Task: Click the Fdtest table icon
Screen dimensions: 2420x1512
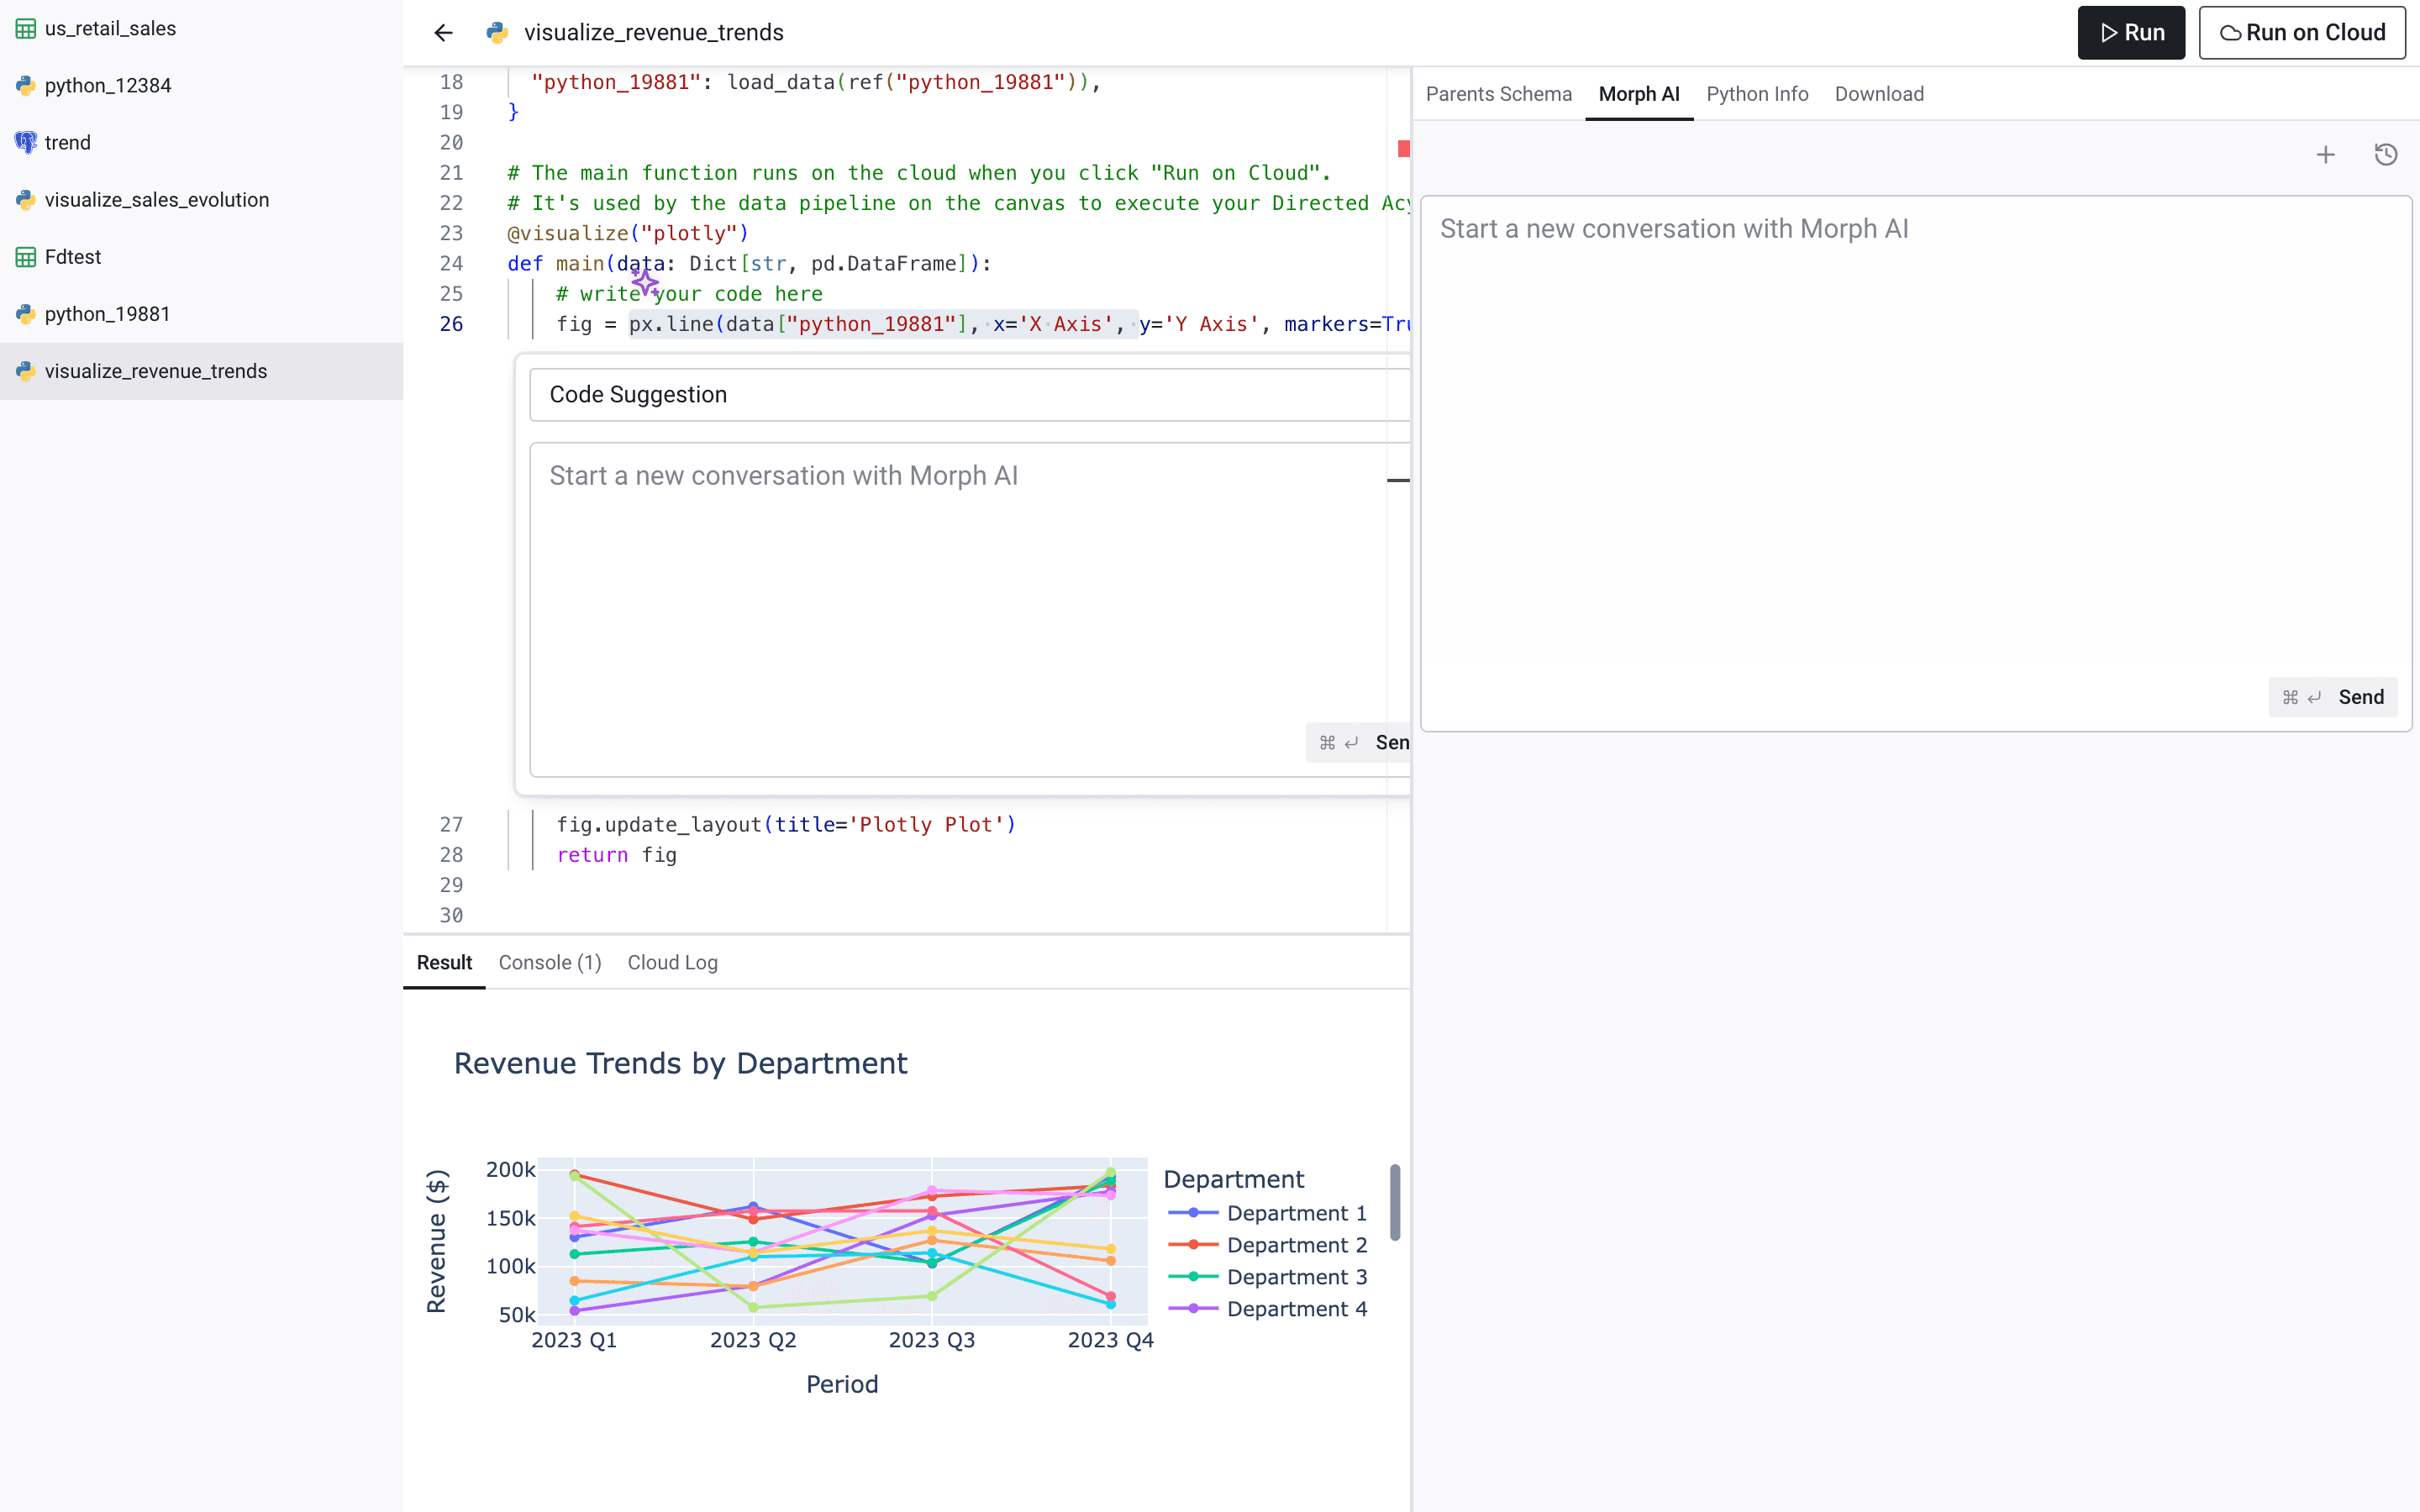Action: pyautogui.click(x=26, y=256)
